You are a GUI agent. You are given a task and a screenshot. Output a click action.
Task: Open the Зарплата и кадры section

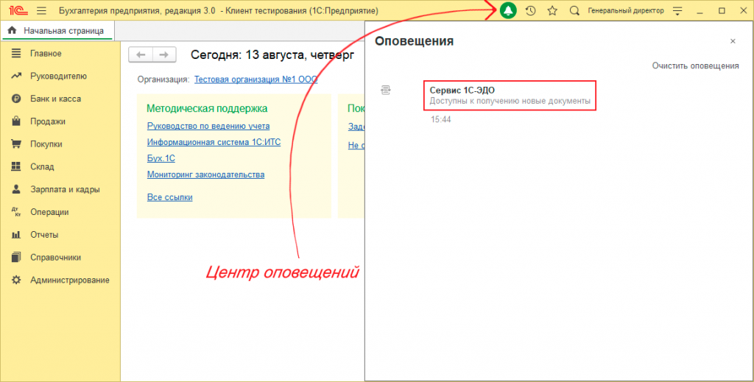point(65,189)
